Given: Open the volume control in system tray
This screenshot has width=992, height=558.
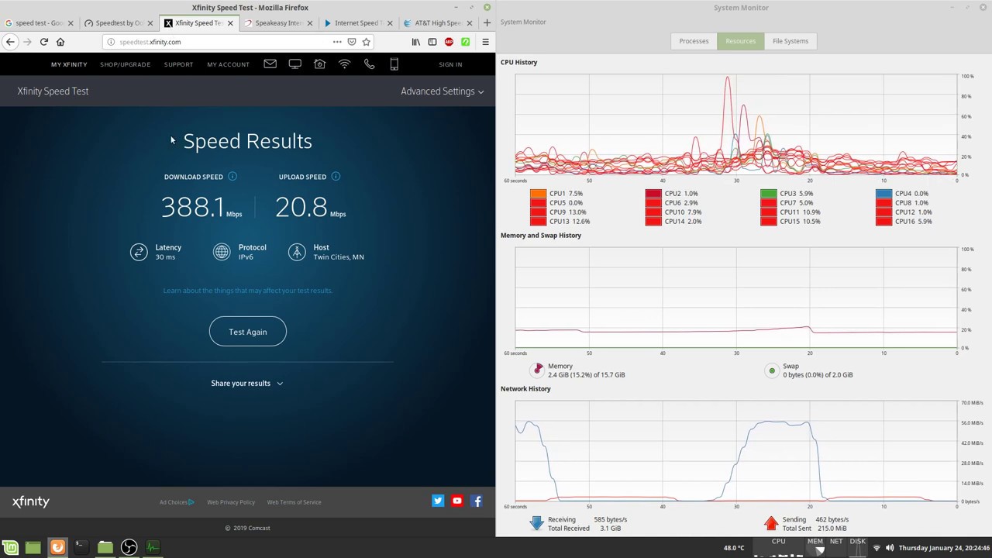Looking at the screenshot, I should click(x=890, y=548).
